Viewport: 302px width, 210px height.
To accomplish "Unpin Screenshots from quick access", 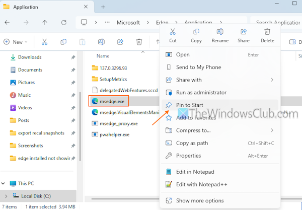I will [x=73, y=146].
